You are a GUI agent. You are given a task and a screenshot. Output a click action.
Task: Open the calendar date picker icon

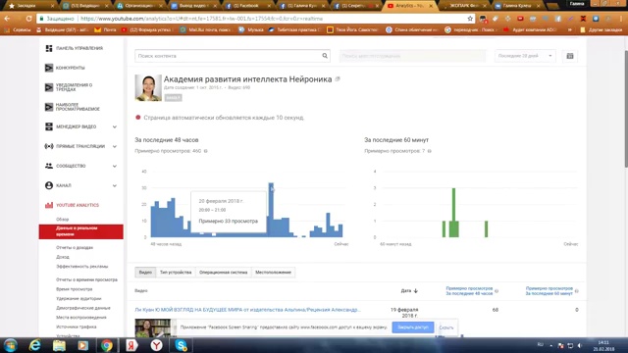(x=570, y=56)
